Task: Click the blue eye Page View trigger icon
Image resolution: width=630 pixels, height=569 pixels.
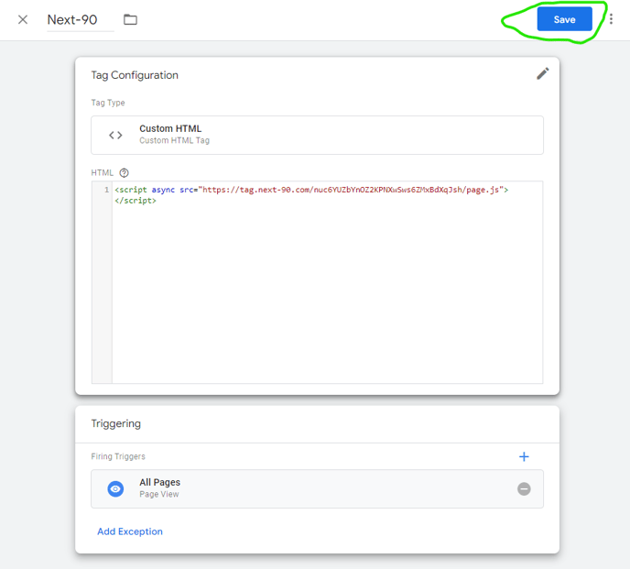Action: point(115,489)
